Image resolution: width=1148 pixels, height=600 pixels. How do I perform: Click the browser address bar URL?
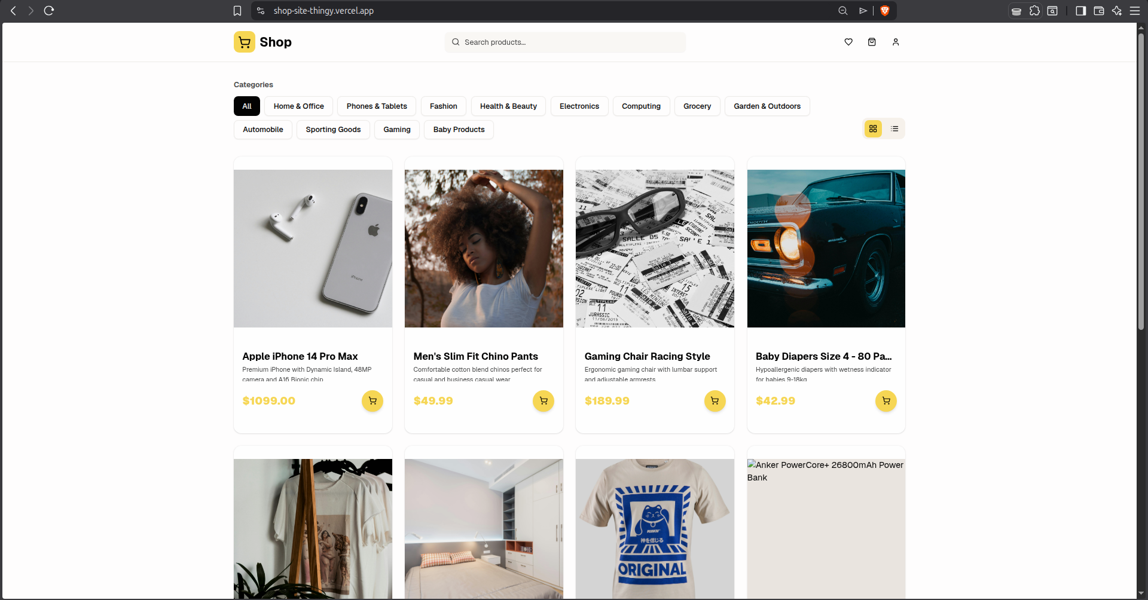click(x=323, y=11)
